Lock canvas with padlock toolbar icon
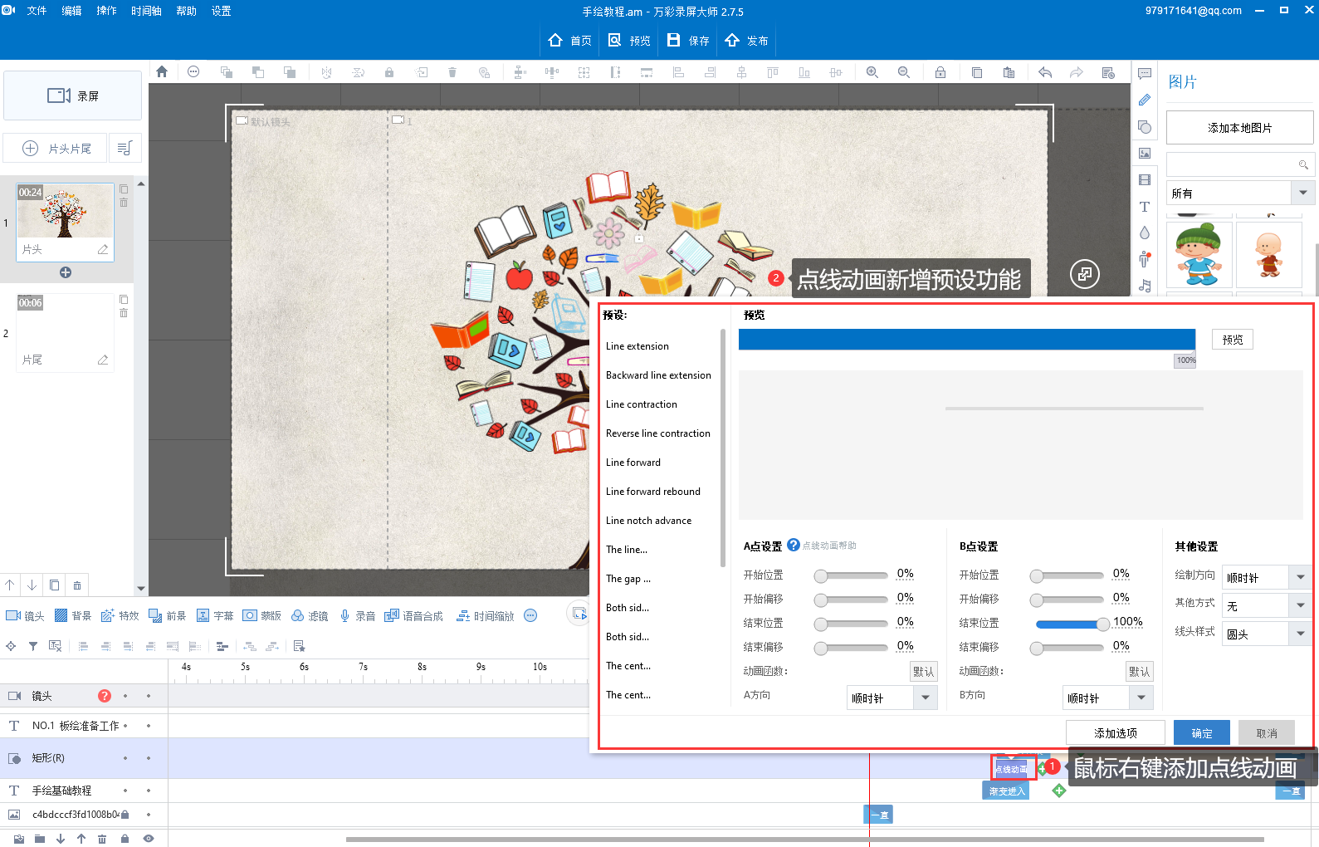Viewport: 1319px width, 847px height. point(940,72)
